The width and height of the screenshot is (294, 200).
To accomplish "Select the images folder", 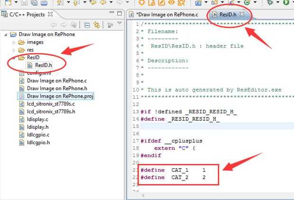I will 35,42.
